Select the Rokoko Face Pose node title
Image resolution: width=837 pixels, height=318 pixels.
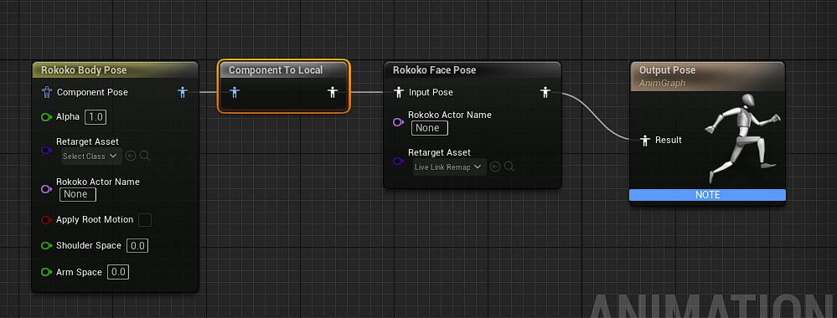click(x=434, y=70)
